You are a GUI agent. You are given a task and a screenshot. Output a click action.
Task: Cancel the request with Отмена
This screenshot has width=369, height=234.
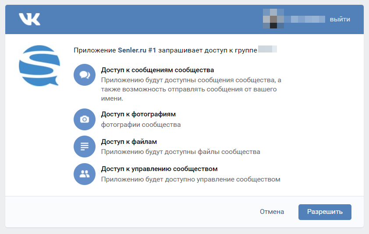[x=272, y=212]
